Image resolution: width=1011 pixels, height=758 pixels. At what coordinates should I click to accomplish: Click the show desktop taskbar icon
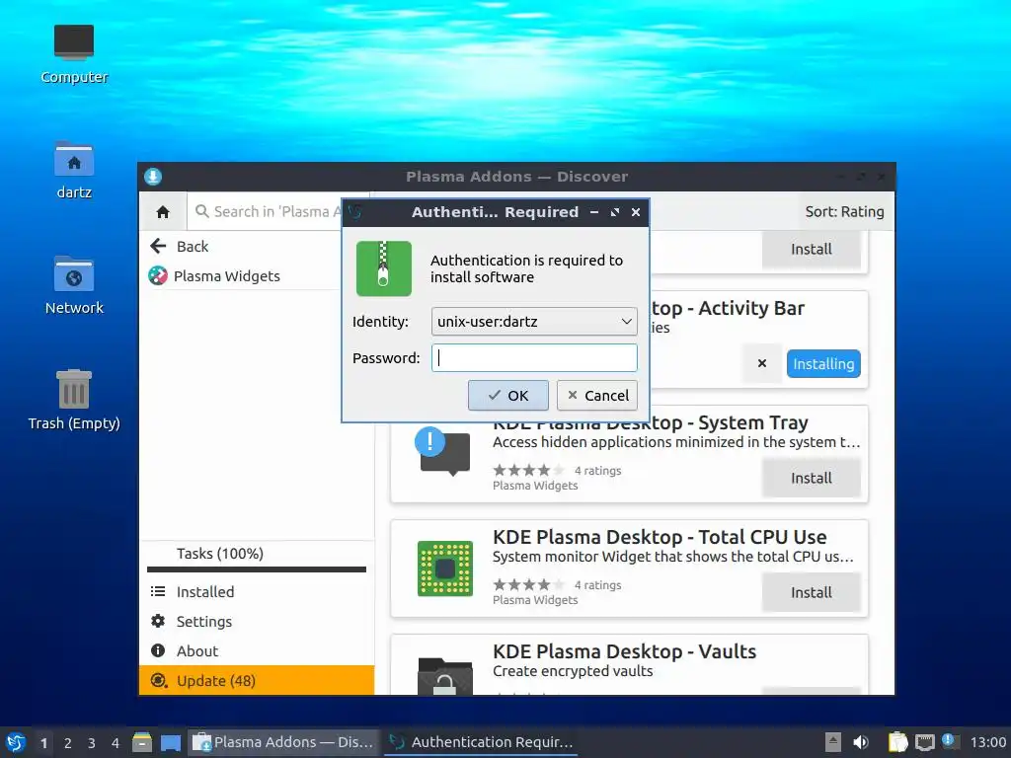(x=170, y=742)
